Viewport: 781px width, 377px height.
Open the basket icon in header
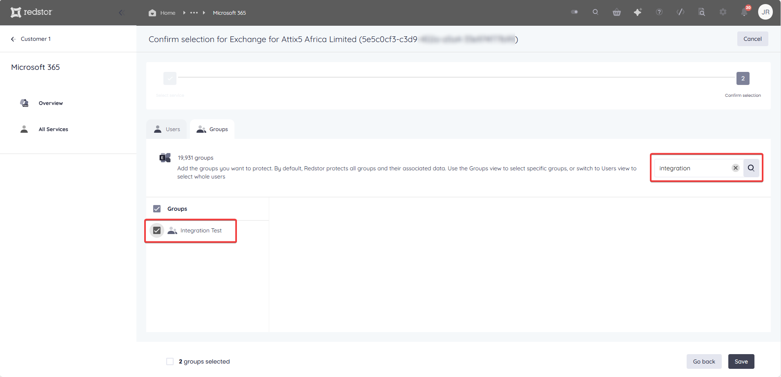tap(617, 12)
